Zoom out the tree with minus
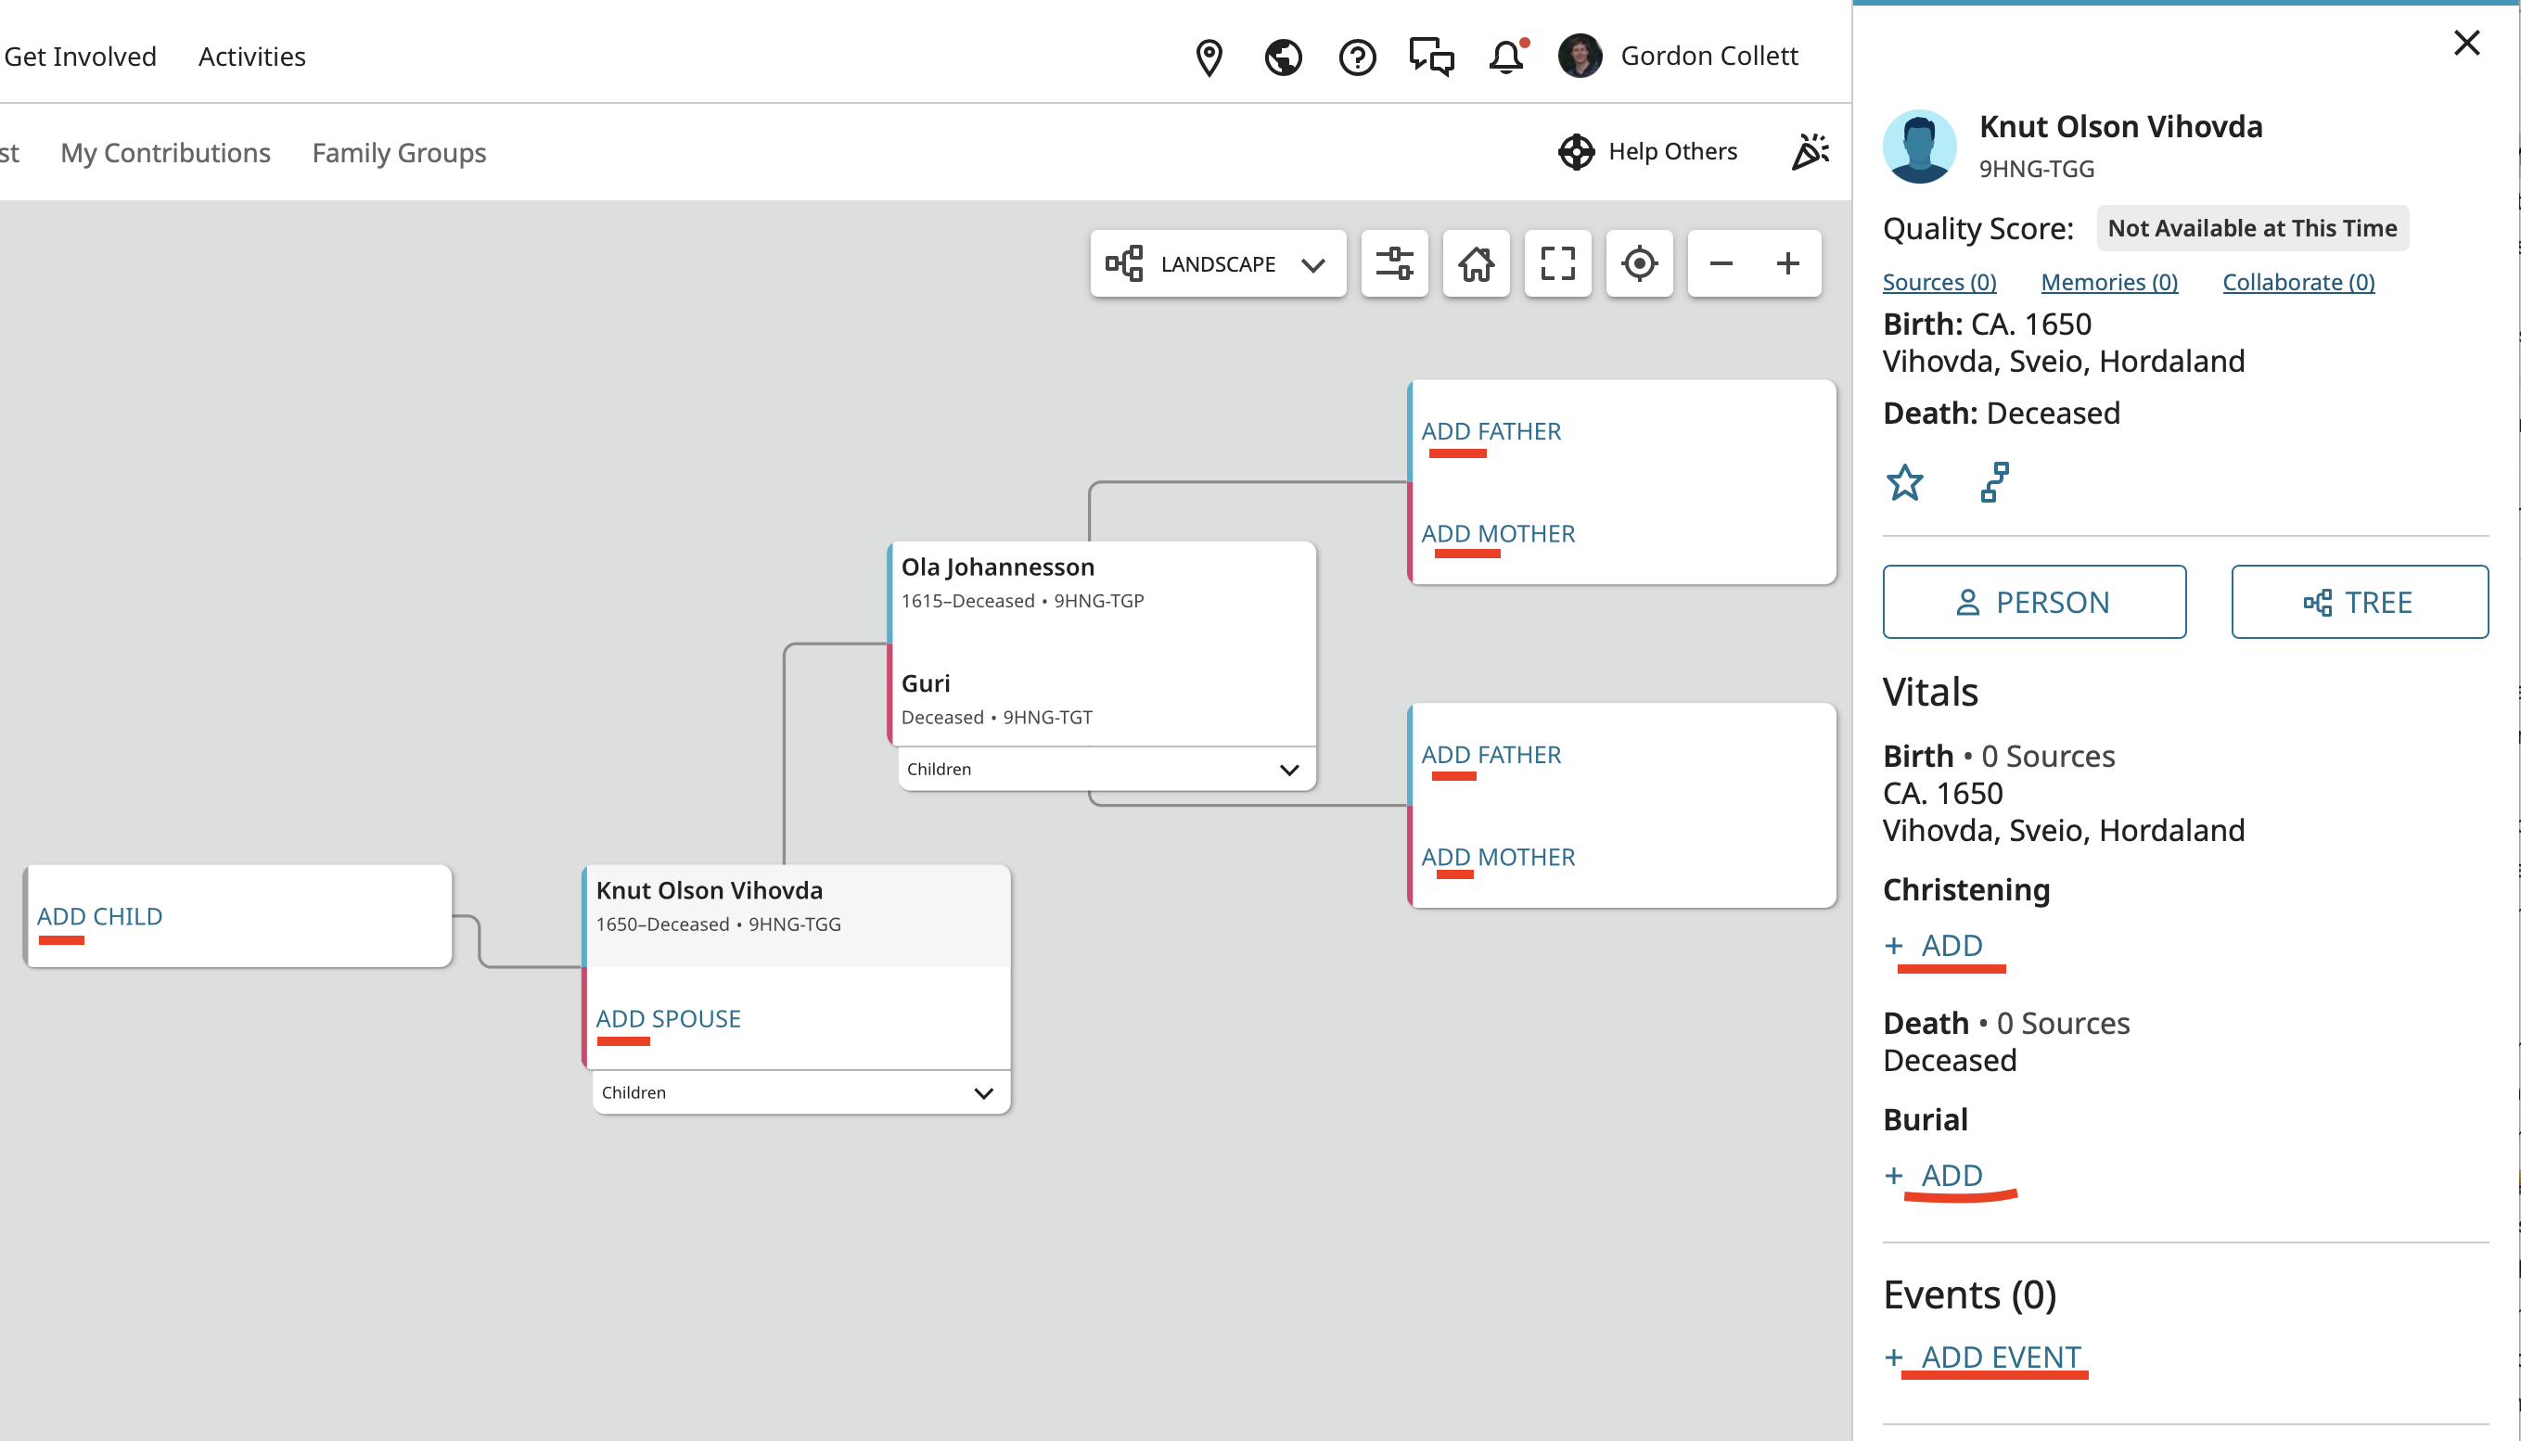The image size is (2521, 1441). click(x=1721, y=263)
